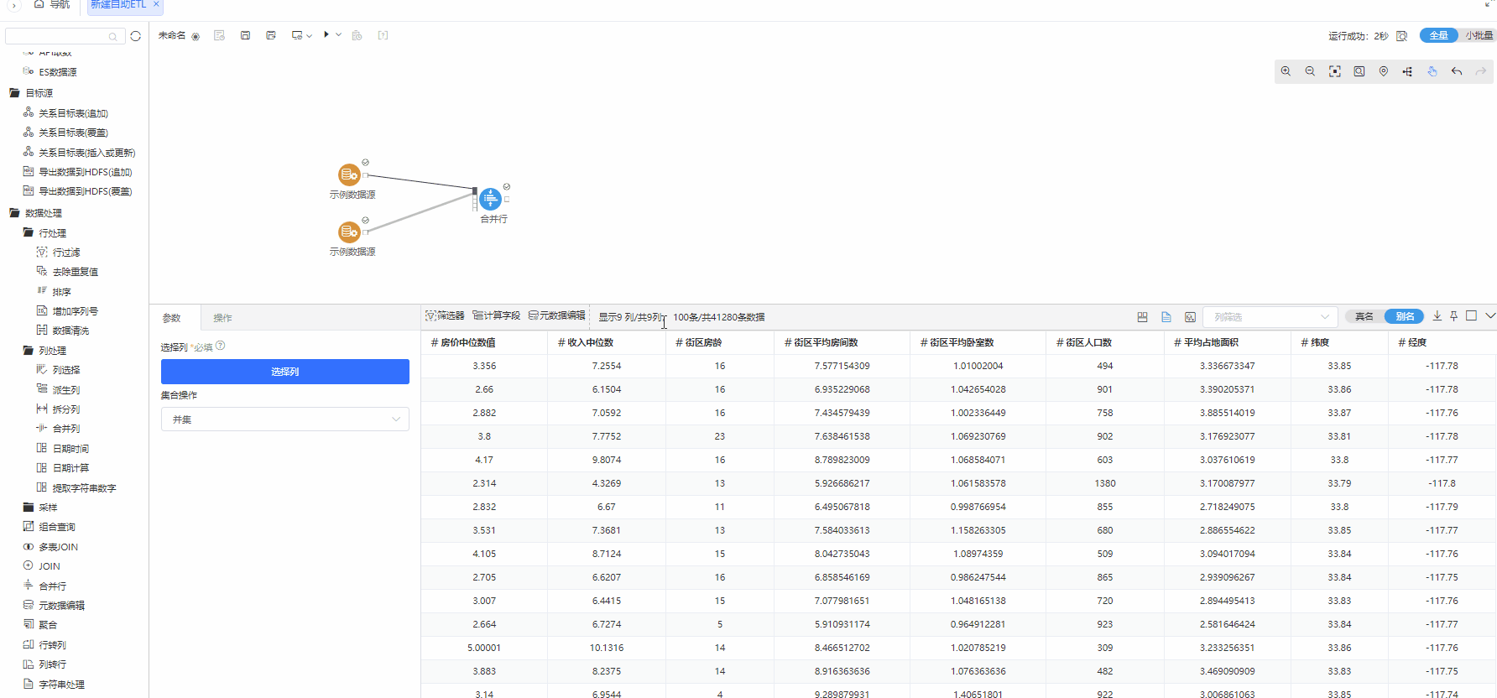Click the redo arrow icon

pos(1481,71)
